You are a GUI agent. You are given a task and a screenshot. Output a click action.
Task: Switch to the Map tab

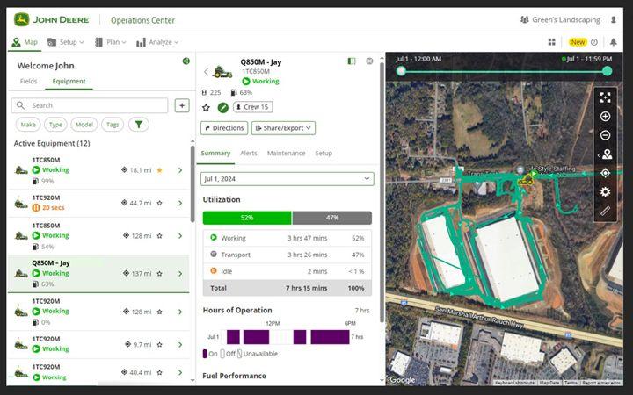point(25,42)
